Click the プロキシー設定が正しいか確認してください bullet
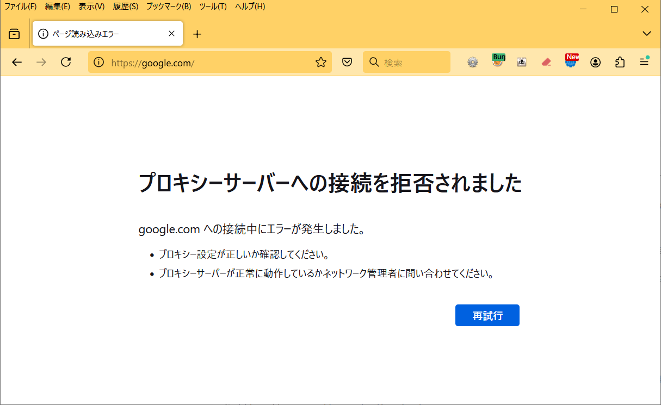The height and width of the screenshot is (405, 661). coord(244,254)
